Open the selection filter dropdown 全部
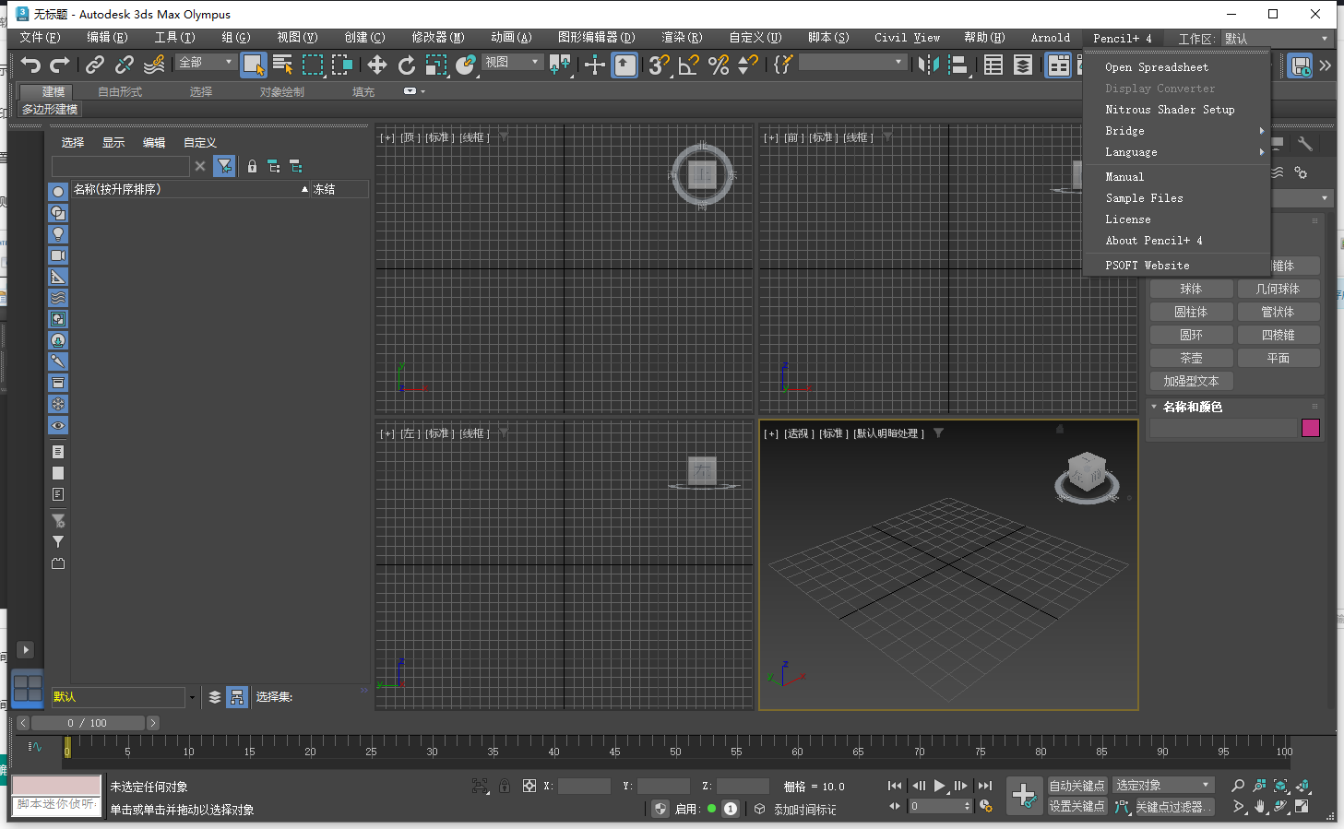1344x829 pixels. [207, 62]
